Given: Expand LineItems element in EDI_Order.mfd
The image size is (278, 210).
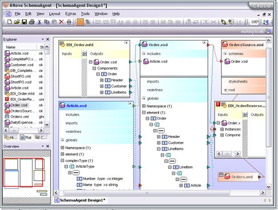Looking at the screenshot, I should click(102, 92).
